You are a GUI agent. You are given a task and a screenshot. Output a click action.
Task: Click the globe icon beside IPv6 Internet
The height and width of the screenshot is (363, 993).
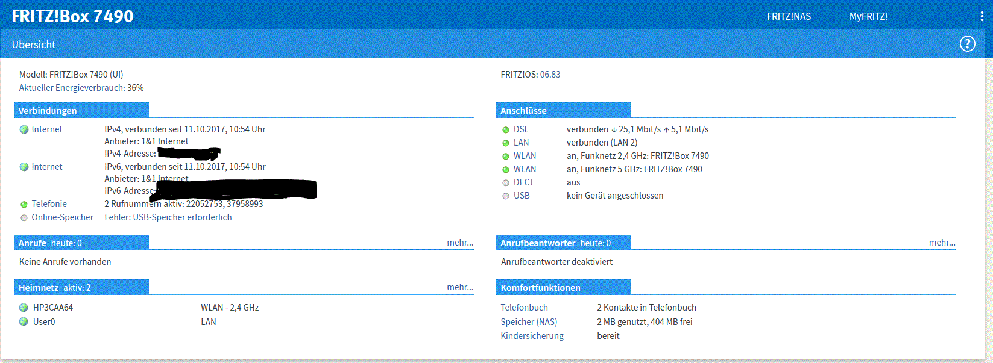[24, 167]
